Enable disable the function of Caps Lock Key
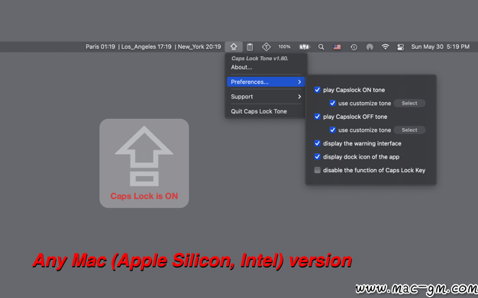Image resolution: width=478 pixels, height=298 pixels. 318,170
